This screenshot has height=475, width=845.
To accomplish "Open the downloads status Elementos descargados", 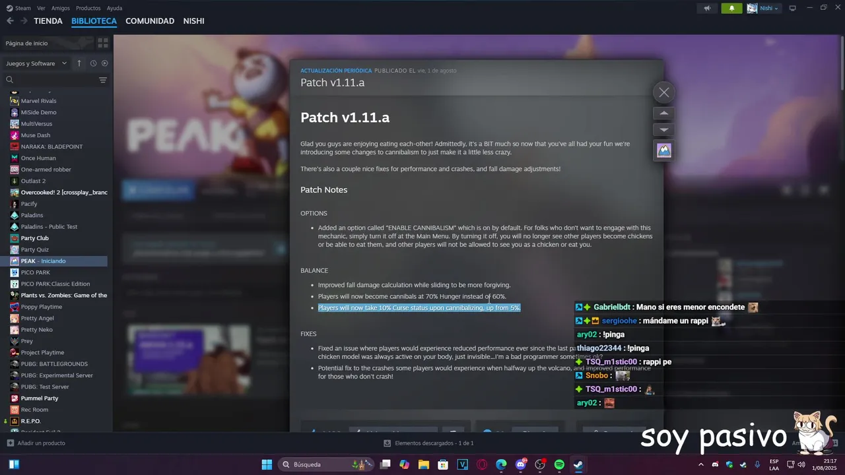I will pos(428,443).
